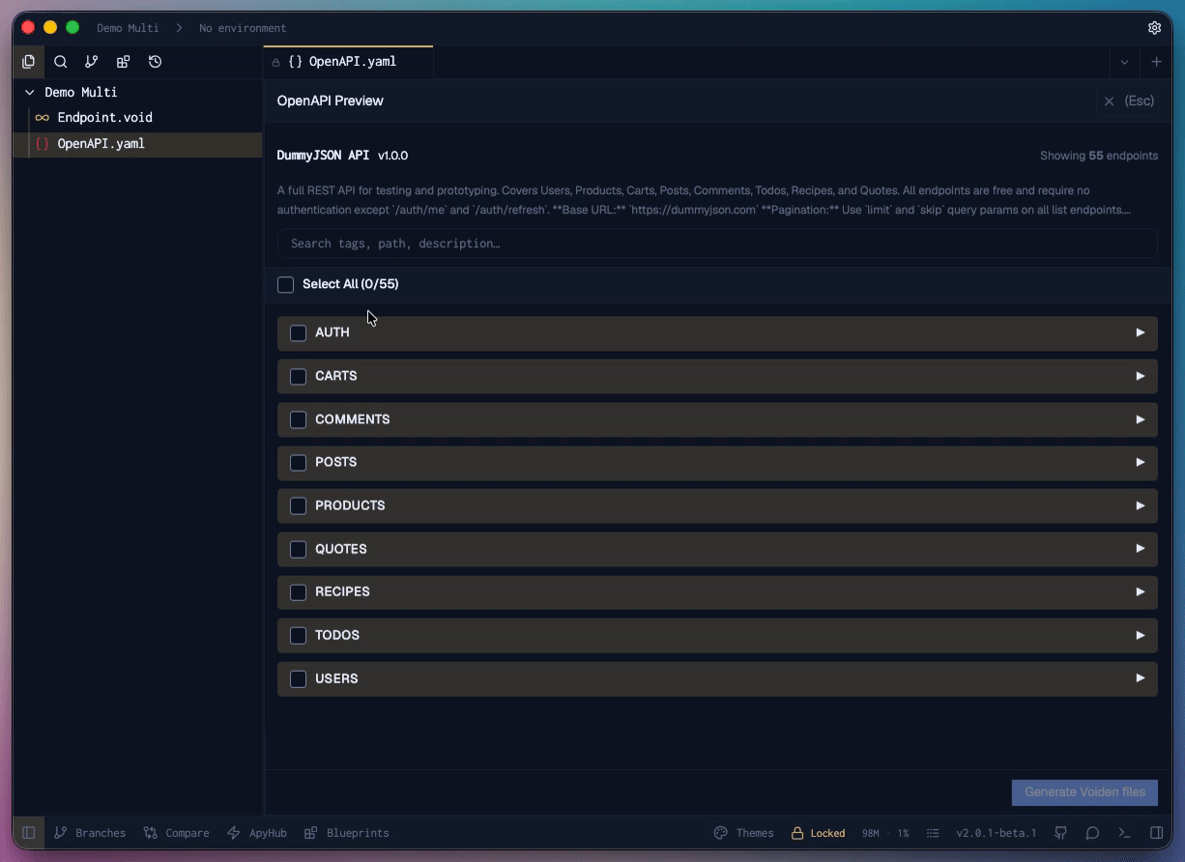Open the extensions blocks sidebar icon
This screenshot has width=1185, height=862.
(123, 62)
